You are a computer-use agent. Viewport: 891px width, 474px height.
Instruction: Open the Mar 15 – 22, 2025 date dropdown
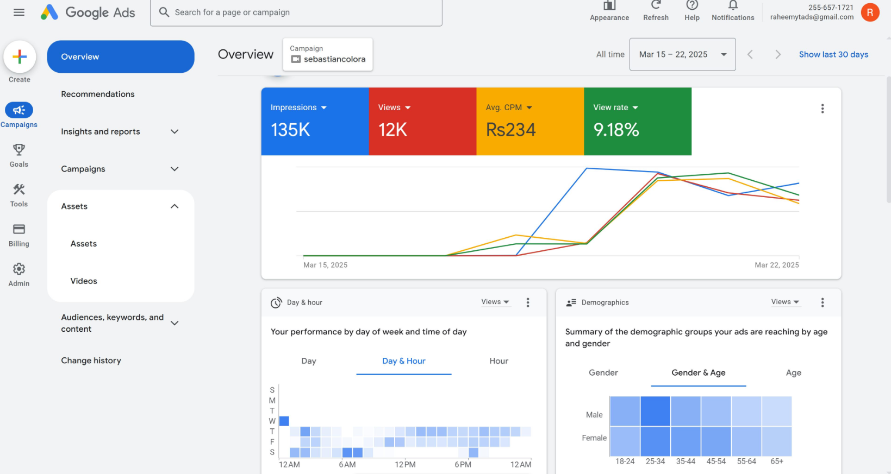coord(682,54)
